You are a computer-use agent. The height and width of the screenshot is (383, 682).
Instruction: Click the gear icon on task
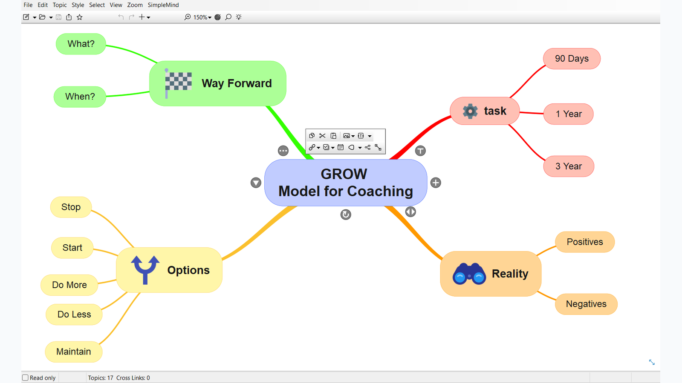point(470,111)
